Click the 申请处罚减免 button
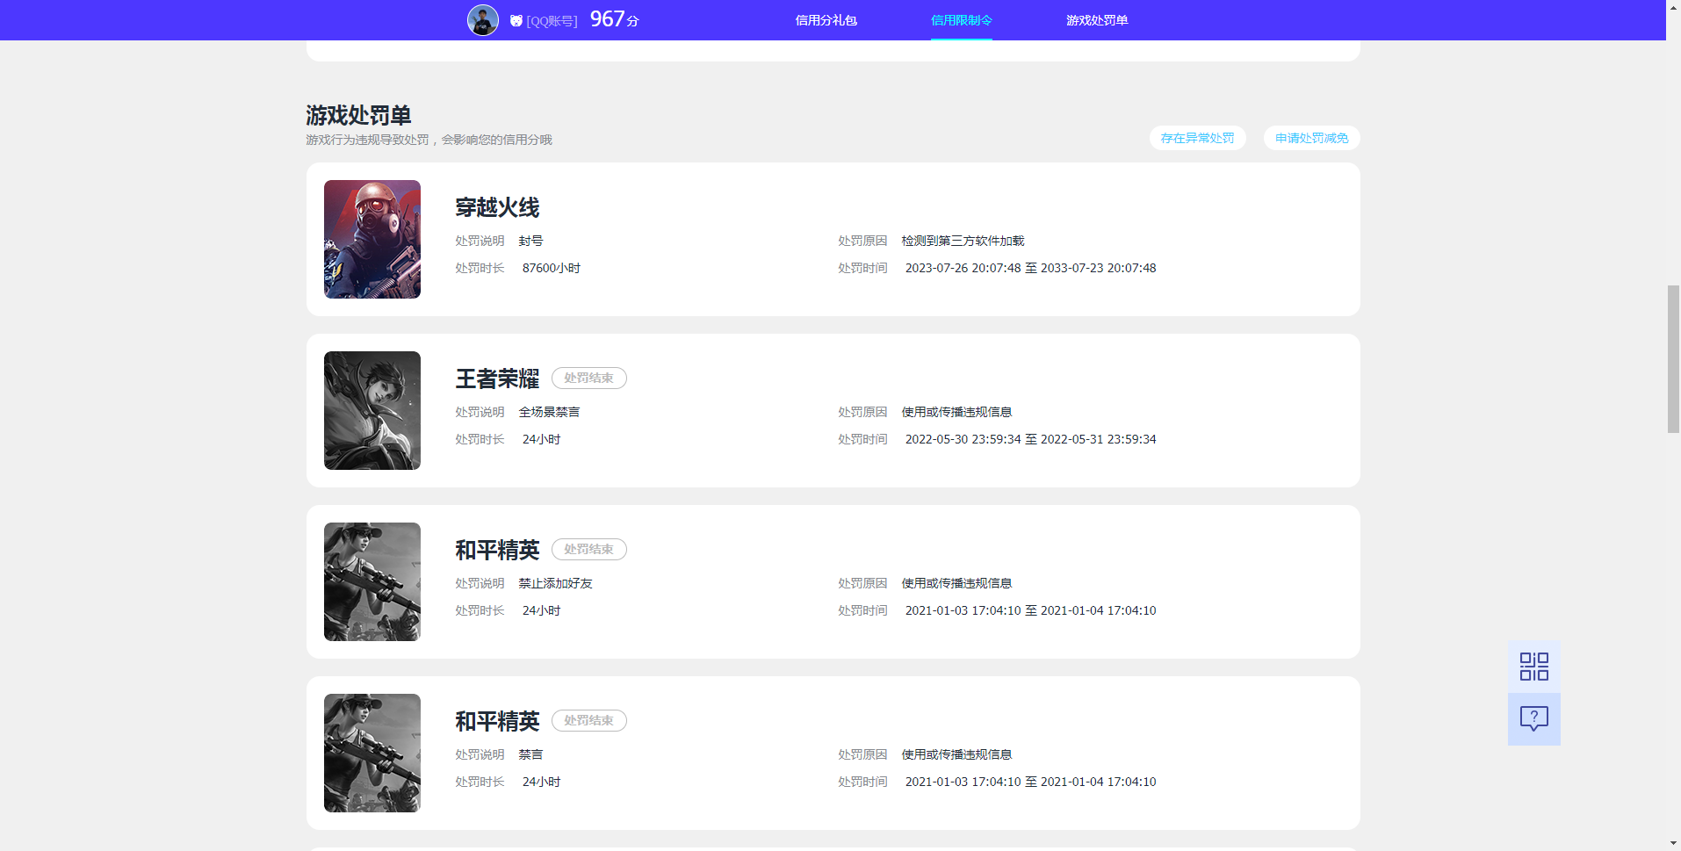 1311,138
